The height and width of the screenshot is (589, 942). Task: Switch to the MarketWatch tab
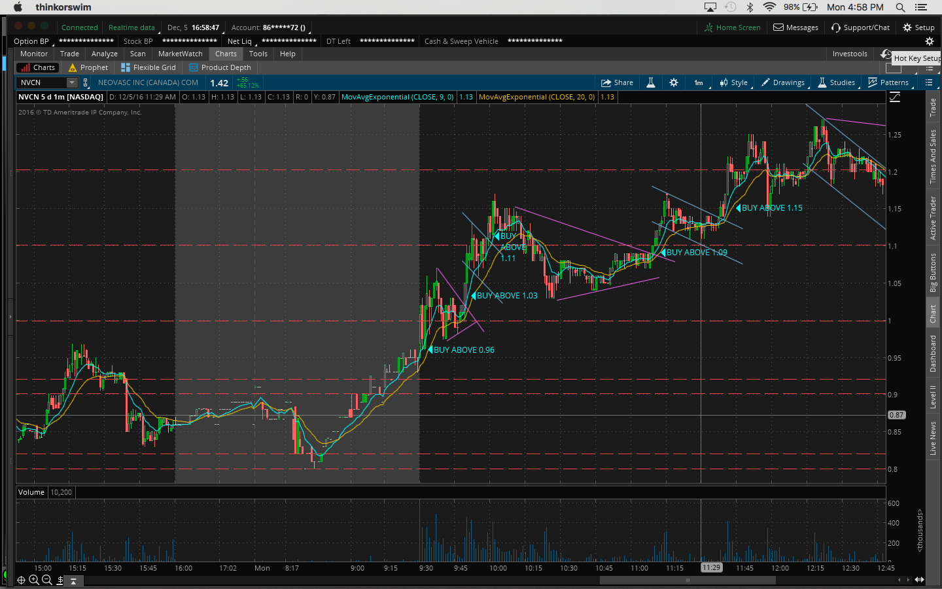(181, 54)
